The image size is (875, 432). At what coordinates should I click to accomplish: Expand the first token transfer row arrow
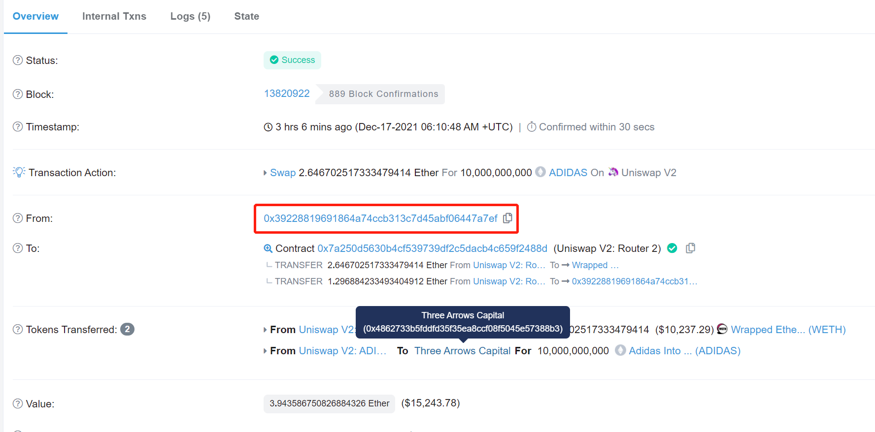click(266, 330)
